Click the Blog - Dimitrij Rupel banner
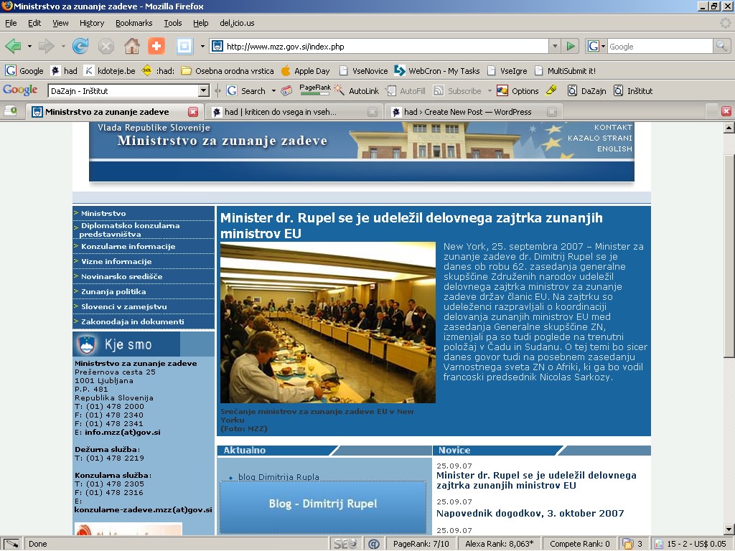The height and width of the screenshot is (551, 735). [323, 507]
